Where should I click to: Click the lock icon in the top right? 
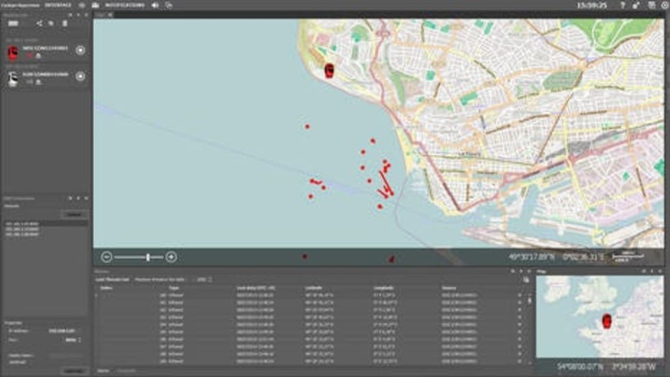click(x=636, y=5)
